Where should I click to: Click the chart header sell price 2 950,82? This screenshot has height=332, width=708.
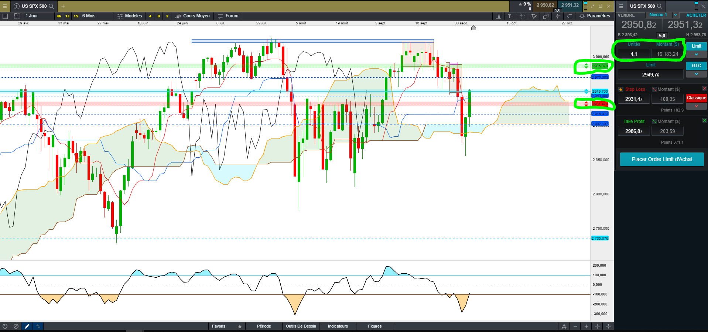click(x=545, y=5)
